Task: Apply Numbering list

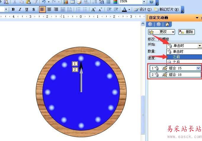Action: pyautogui.click(x=78, y=9)
